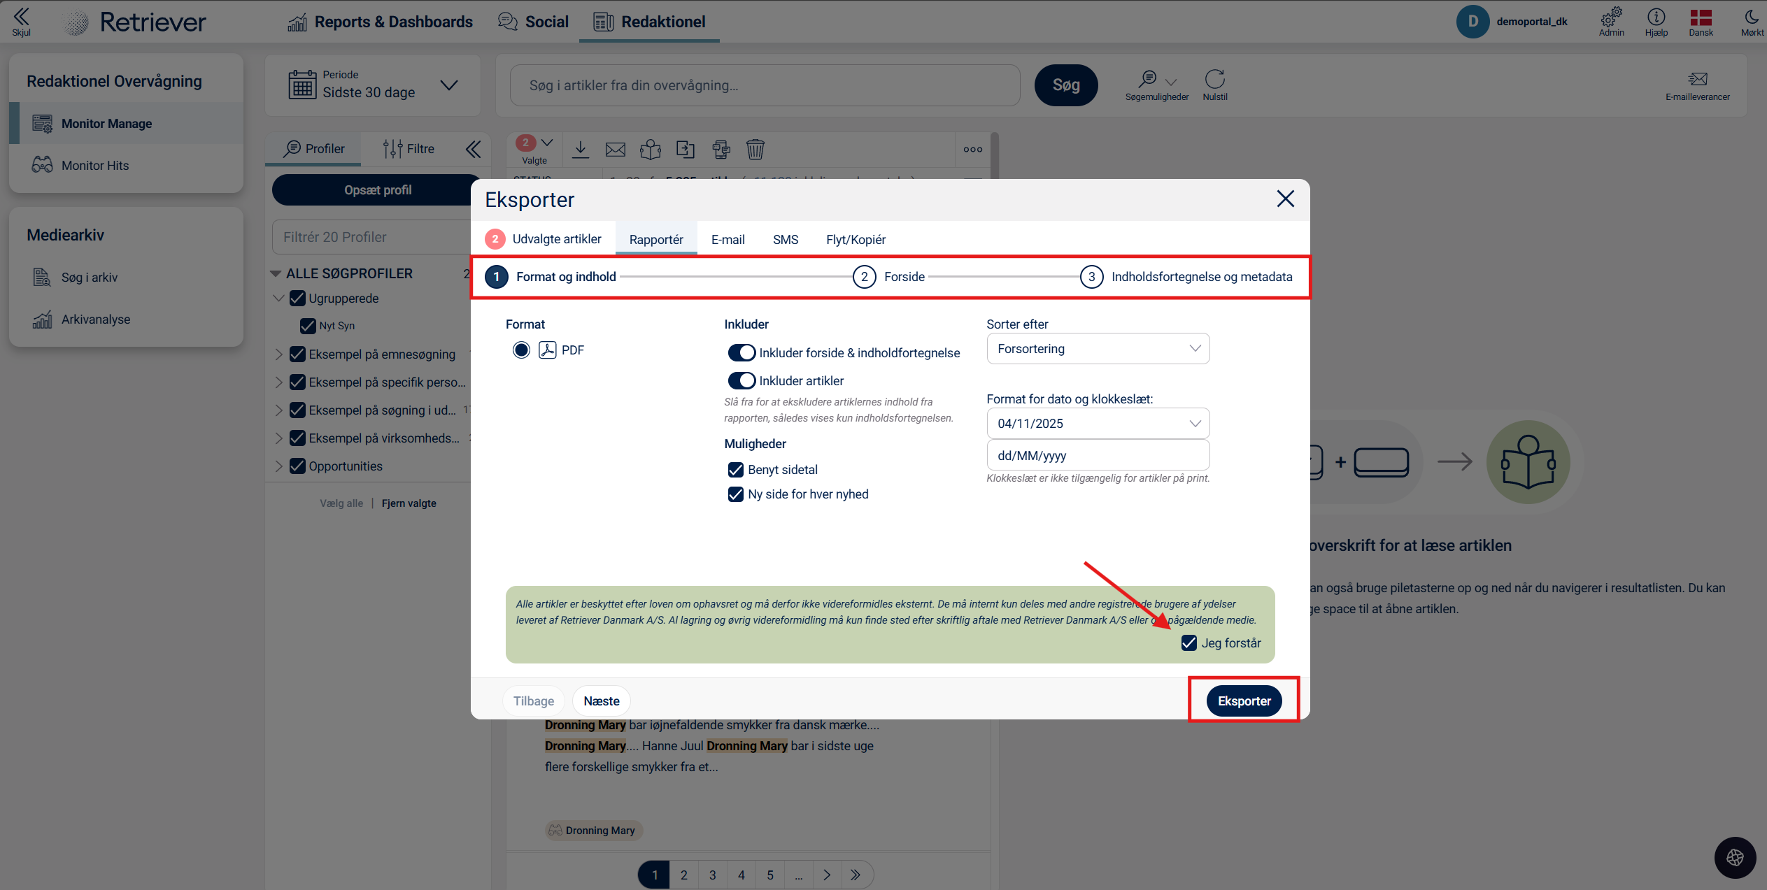Viewport: 1767px width, 890px height.
Task: Click the envelope email icon in the toolbar
Action: pos(615,149)
